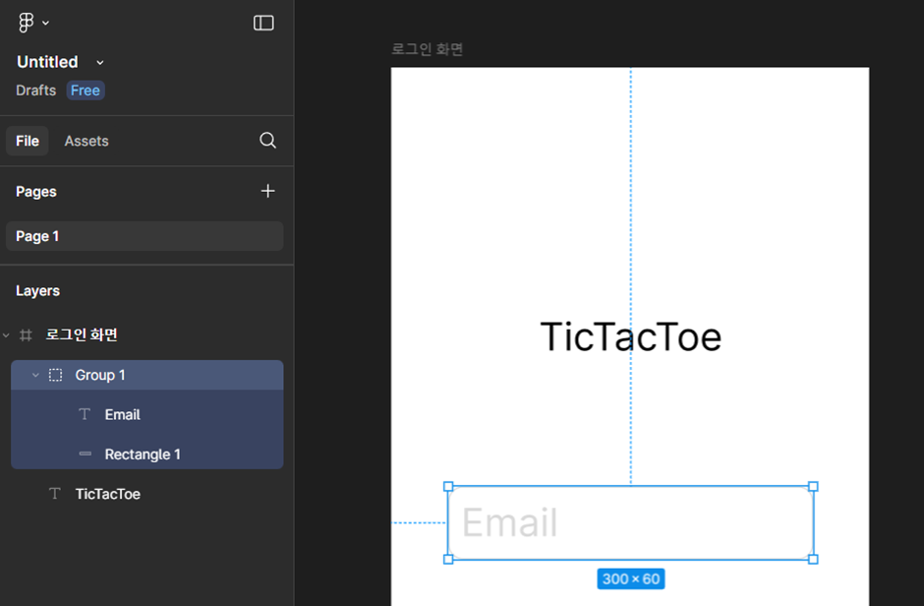924x606 pixels.
Task: Click the Drafts location link
Action: pos(36,91)
